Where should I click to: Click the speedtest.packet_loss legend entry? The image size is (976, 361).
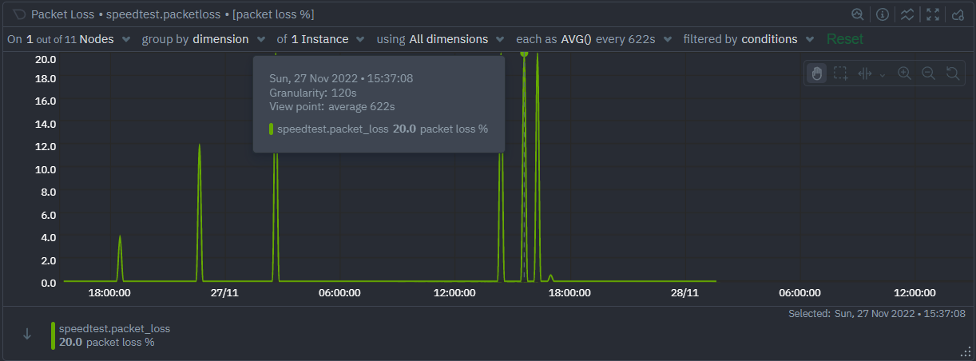(114, 328)
